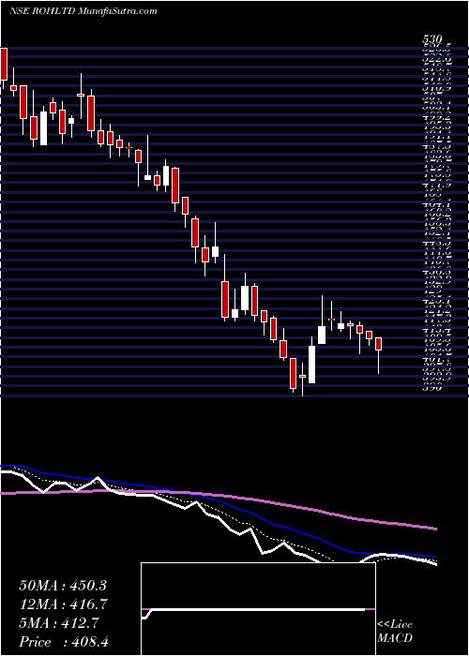
Task: Click the 5MA : 412.7 value
Action: (x=59, y=623)
